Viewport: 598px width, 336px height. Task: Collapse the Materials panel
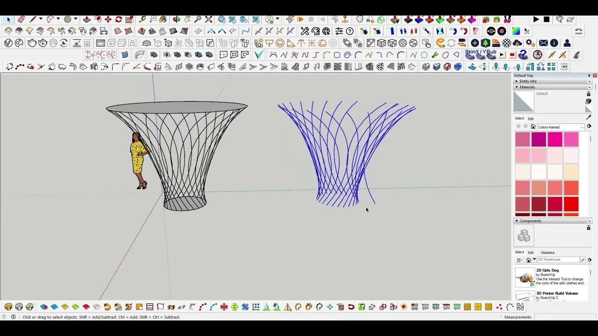(x=517, y=87)
